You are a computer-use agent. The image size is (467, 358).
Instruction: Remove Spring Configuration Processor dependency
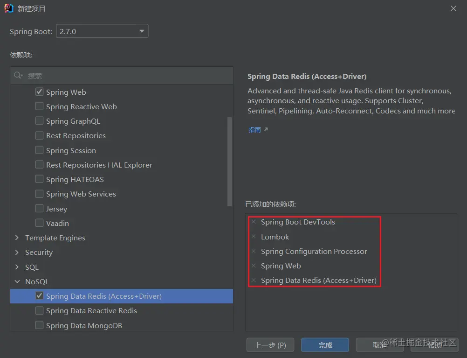click(x=254, y=251)
